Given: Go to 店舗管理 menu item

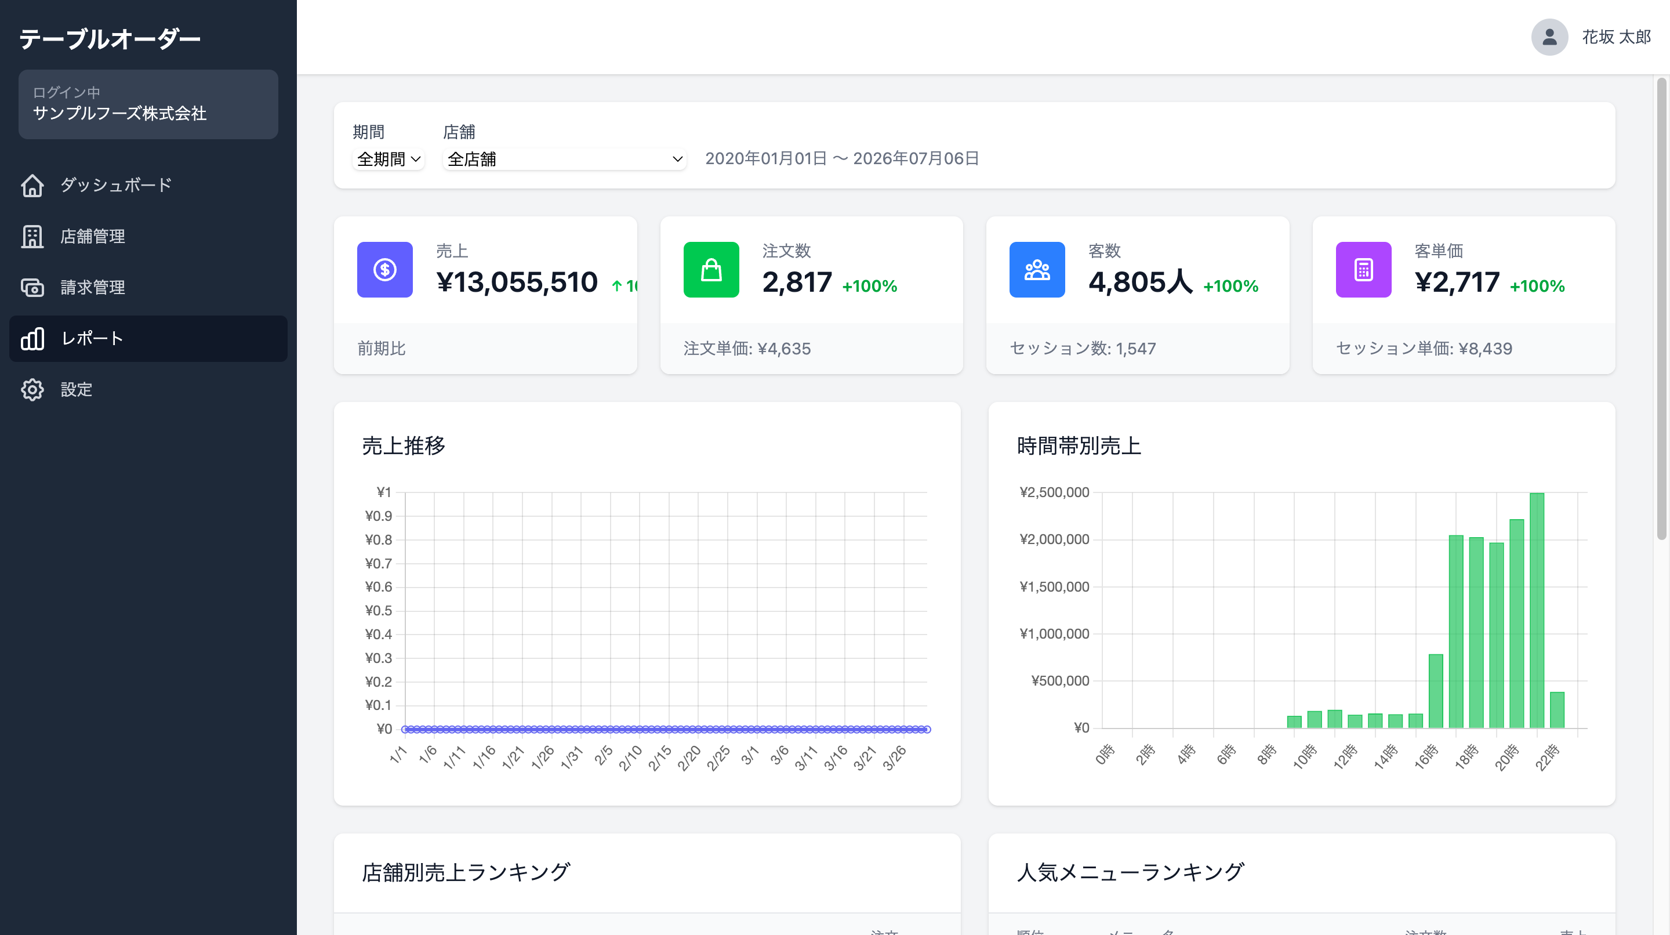Looking at the screenshot, I should pos(148,237).
